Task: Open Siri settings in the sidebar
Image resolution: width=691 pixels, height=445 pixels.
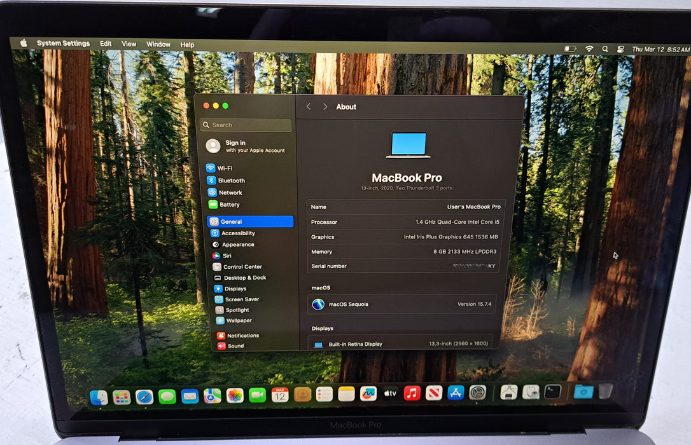Action: 222,256
